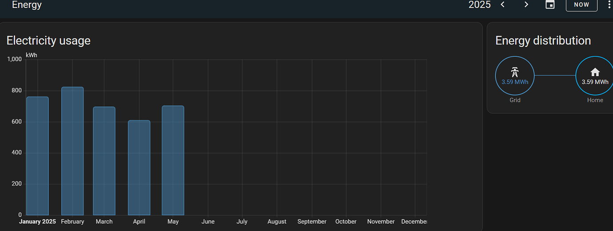Click the Energy page title

tap(27, 5)
